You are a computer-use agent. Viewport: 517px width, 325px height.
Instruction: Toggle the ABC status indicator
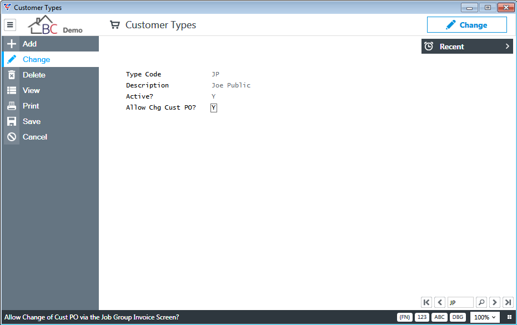(439, 317)
